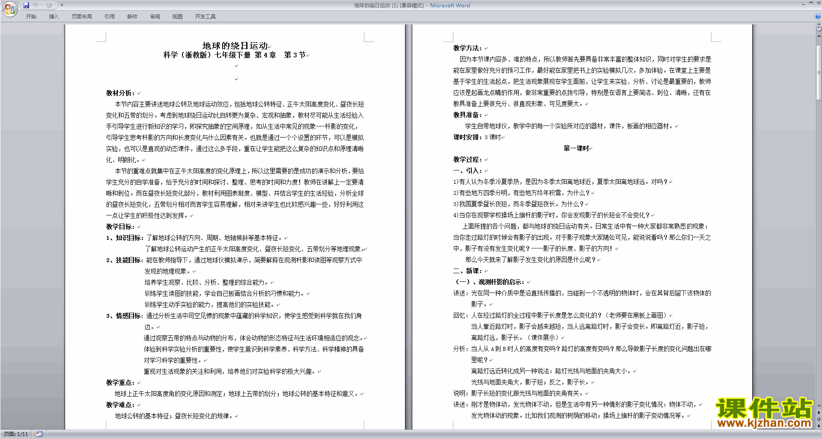Image resolution: width=822 pixels, height=439 pixels.
Task: Open the 插入 ribbon tab
Action: [54, 17]
